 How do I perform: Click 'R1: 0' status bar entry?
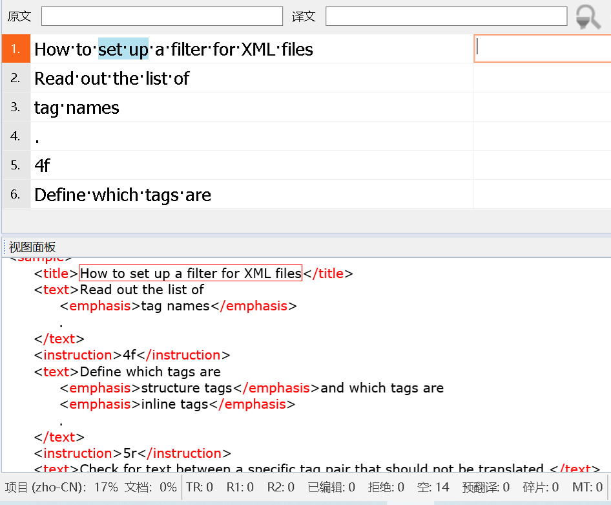[240, 487]
